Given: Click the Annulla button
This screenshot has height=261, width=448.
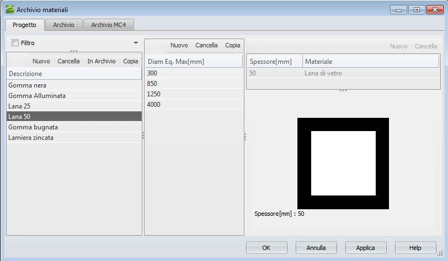Looking at the screenshot, I should pyautogui.click(x=316, y=248).
